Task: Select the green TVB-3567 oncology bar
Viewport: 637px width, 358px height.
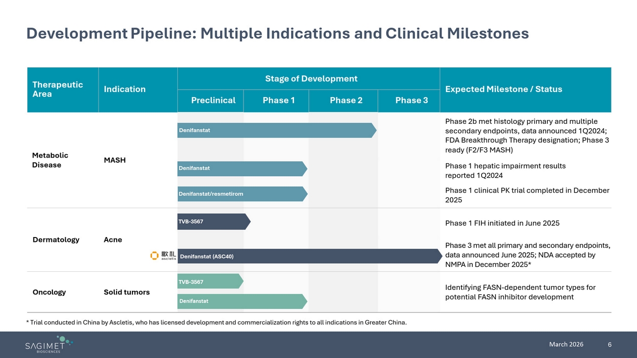Action: pyautogui.click(x=210, y=282)
